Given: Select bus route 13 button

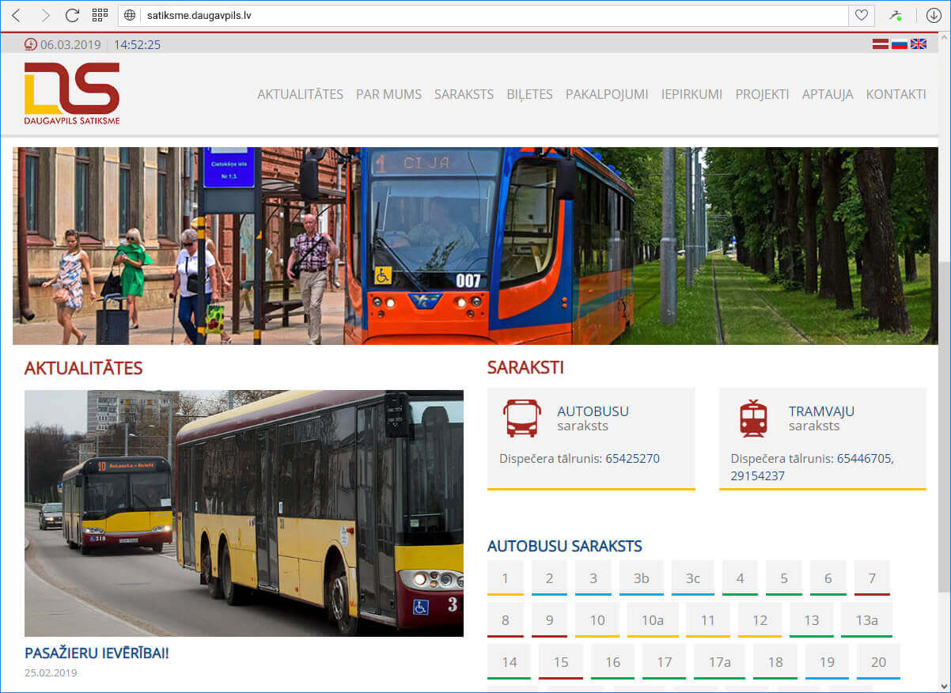Looking at the screenshot, I should (x=812, y=619).
